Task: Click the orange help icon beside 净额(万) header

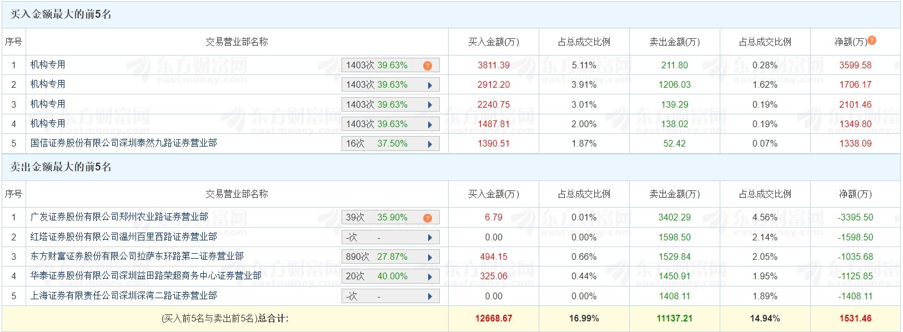Action: [x=872, y=40]
